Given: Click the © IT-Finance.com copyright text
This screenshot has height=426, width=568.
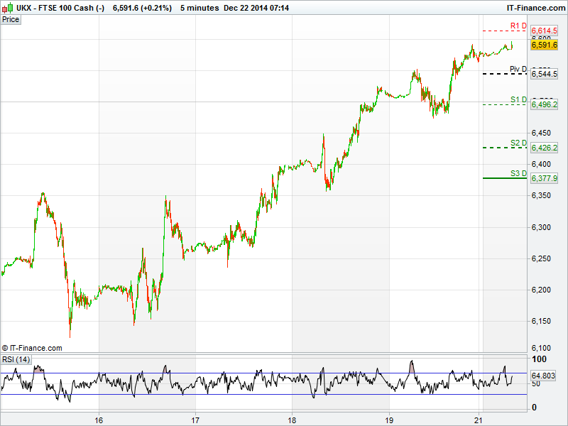Looking at the screenshot, I should pos(32,348).
